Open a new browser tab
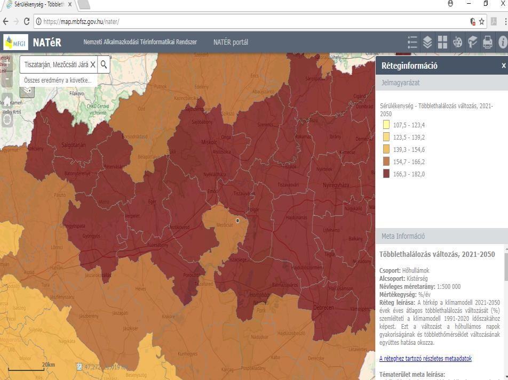Screen dimensions: 508x380 pyautogui.click(x=84, y=5)
